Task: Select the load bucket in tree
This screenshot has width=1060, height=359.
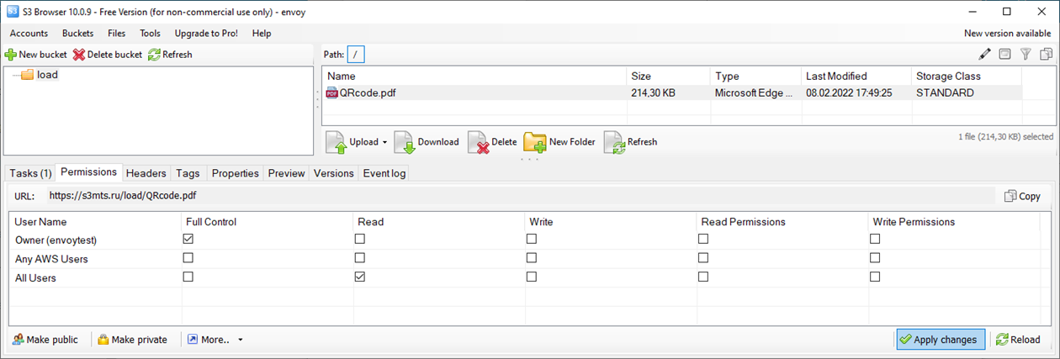Action: (47, 75)
